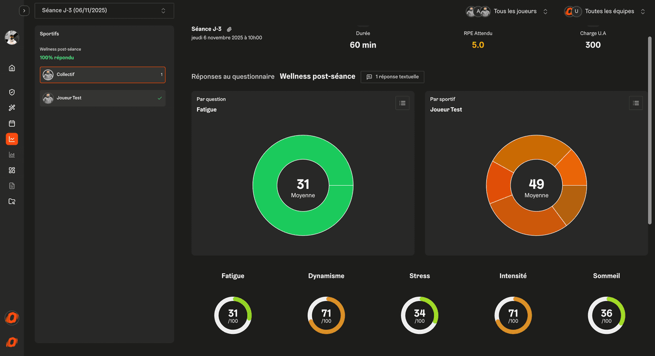The image size is (655, 356).
Task: Click the shield check sidebar icon
Action: [x=12, y=93]
